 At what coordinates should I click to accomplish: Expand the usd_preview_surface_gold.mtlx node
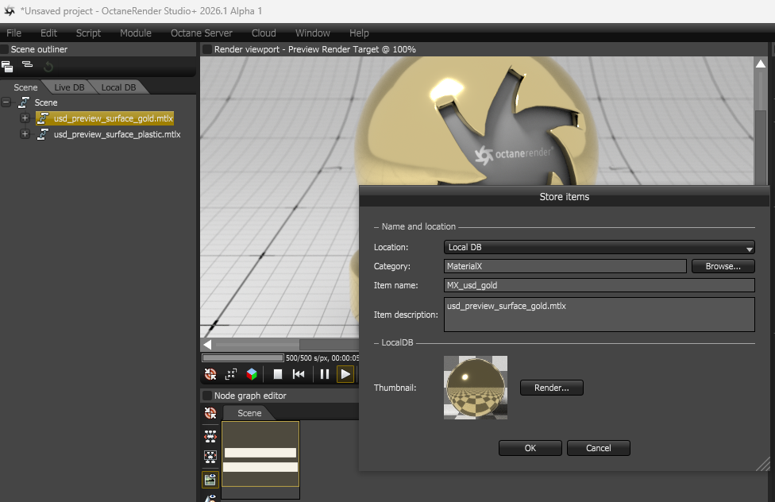coord(25,118)
